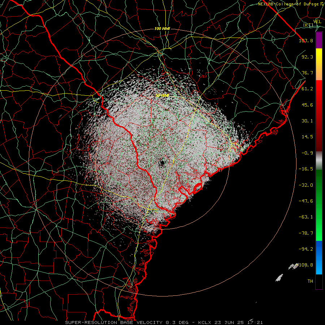Click the 92.3 legend value

point(307,57)
